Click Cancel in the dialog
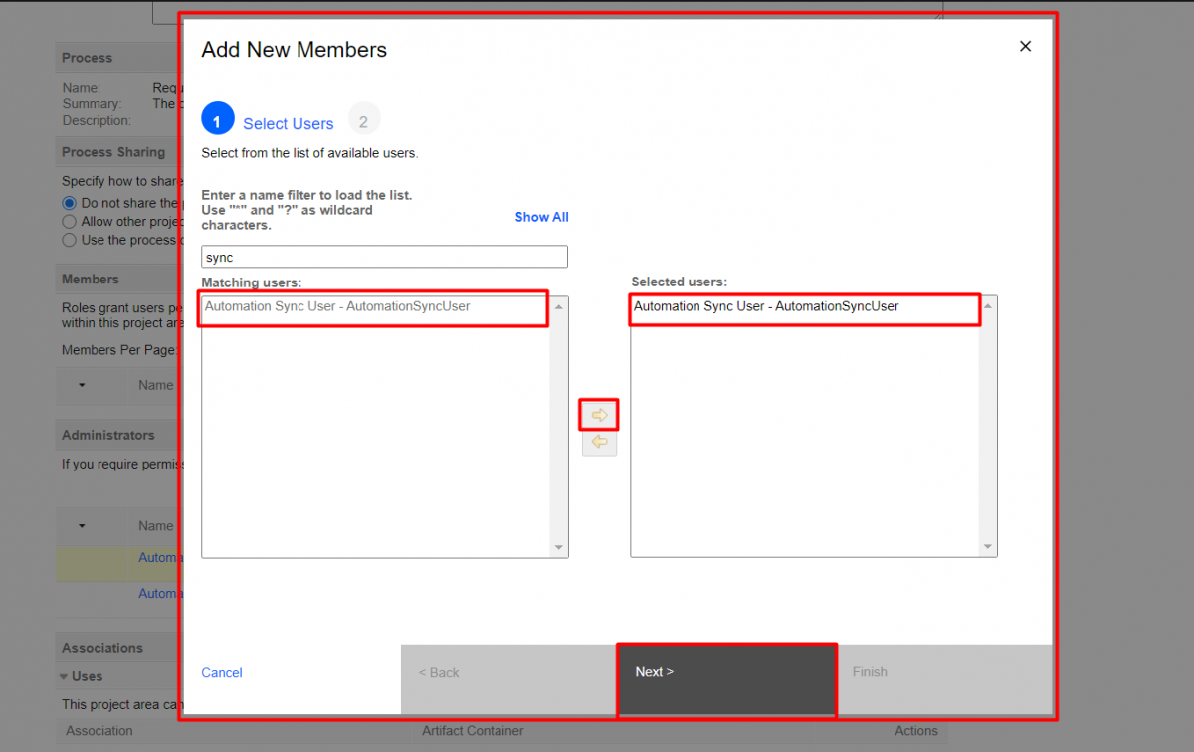Viewport: 1194px width, 752px height. pos(222,673)
